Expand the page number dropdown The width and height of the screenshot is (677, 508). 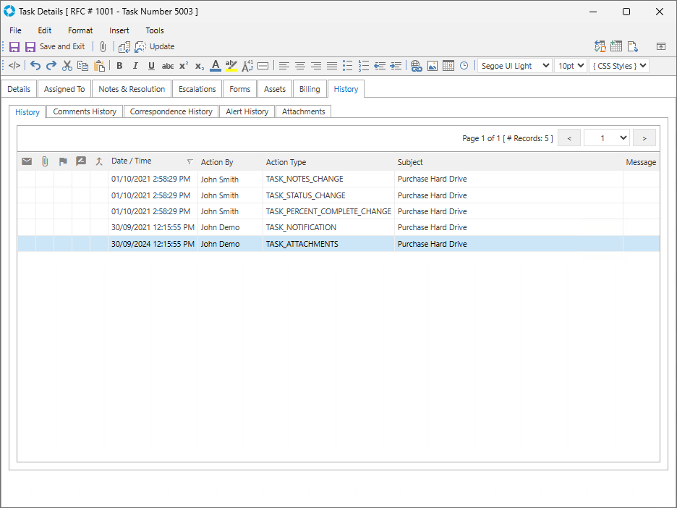point(606,137)
